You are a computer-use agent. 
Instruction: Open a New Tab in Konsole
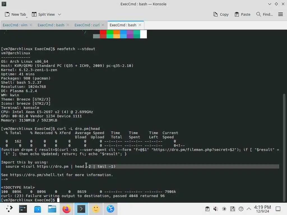pos(15,15)
